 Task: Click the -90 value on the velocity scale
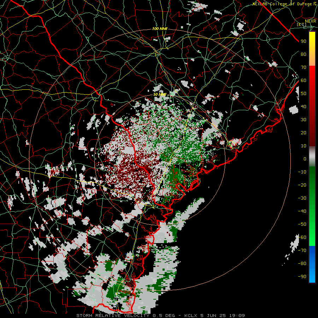302,277
